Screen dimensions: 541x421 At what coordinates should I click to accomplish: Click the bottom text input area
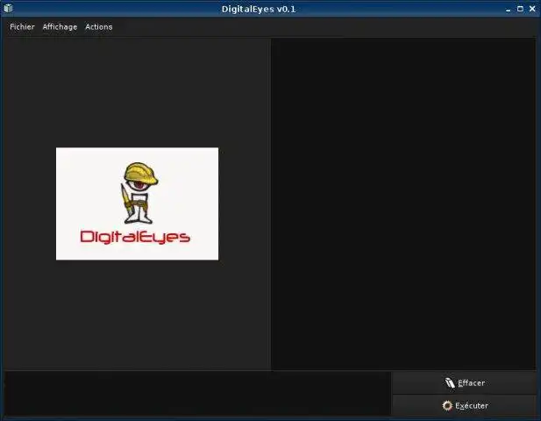[x=197, y=394]
